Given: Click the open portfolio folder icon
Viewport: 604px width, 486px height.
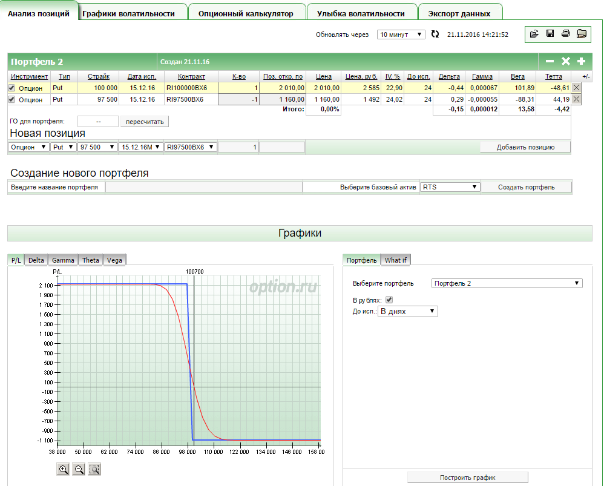Looking at the screenshot, I should point(534,34).
